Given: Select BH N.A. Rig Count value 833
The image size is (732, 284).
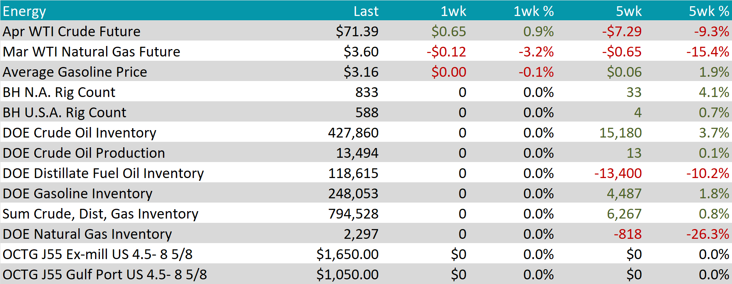Looking at the screenshot, I should (x=367, y=92).
